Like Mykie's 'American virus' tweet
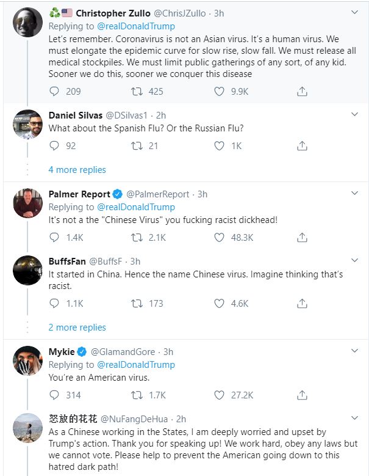This screenshot has height=476, width=369. tap(220, 395)
